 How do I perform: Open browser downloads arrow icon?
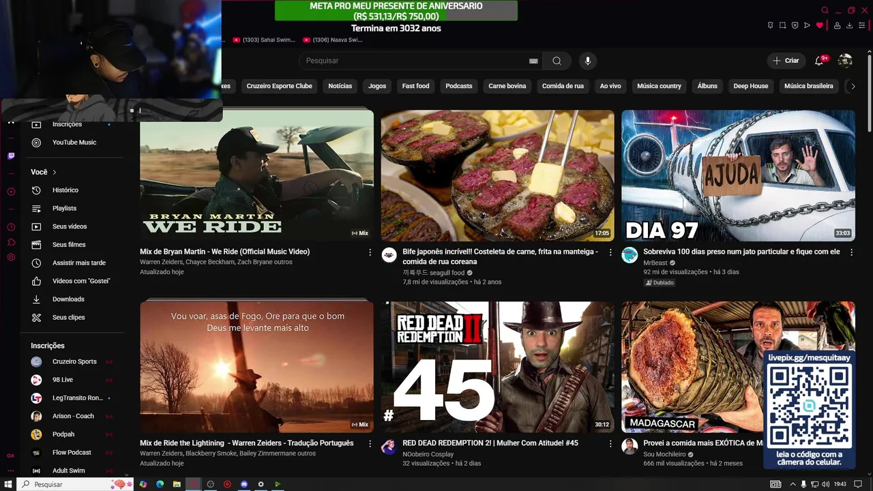point(850,25)
